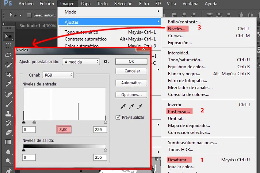260x173 pixels.
Task: Click OK in the Niveles dialog
Action: [131, 61]
